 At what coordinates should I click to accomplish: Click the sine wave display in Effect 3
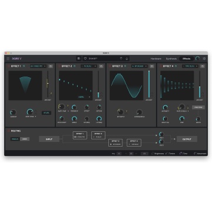(x=127, y=85)
